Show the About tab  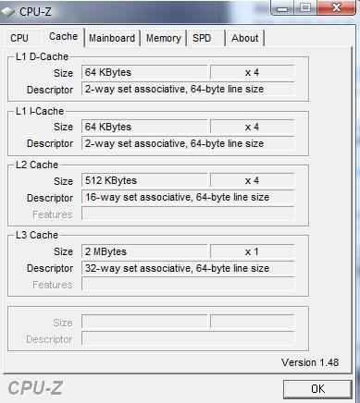[245, 38]
